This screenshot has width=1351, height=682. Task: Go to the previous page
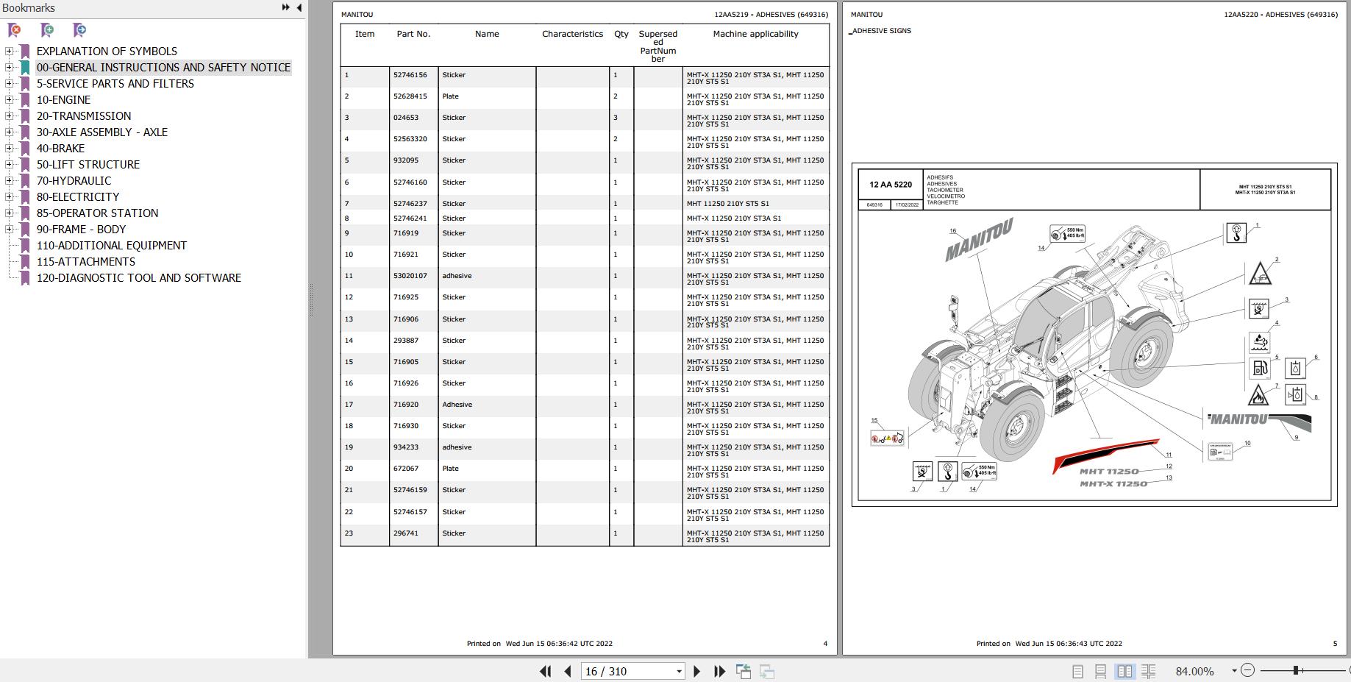567,671
